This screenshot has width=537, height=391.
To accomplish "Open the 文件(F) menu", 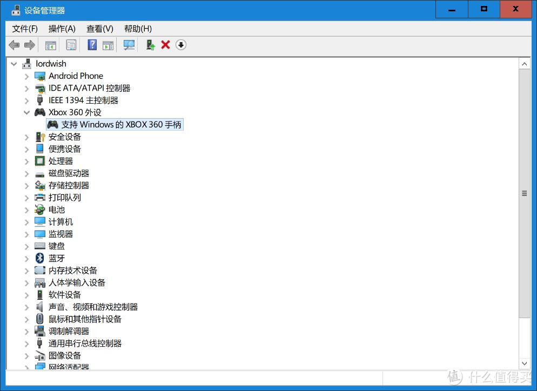I will point(25,29).
